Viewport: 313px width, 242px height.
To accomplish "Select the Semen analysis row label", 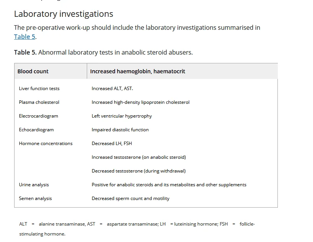I will [35, 198].
